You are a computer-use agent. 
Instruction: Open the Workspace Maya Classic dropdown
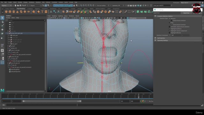point(191,3)
